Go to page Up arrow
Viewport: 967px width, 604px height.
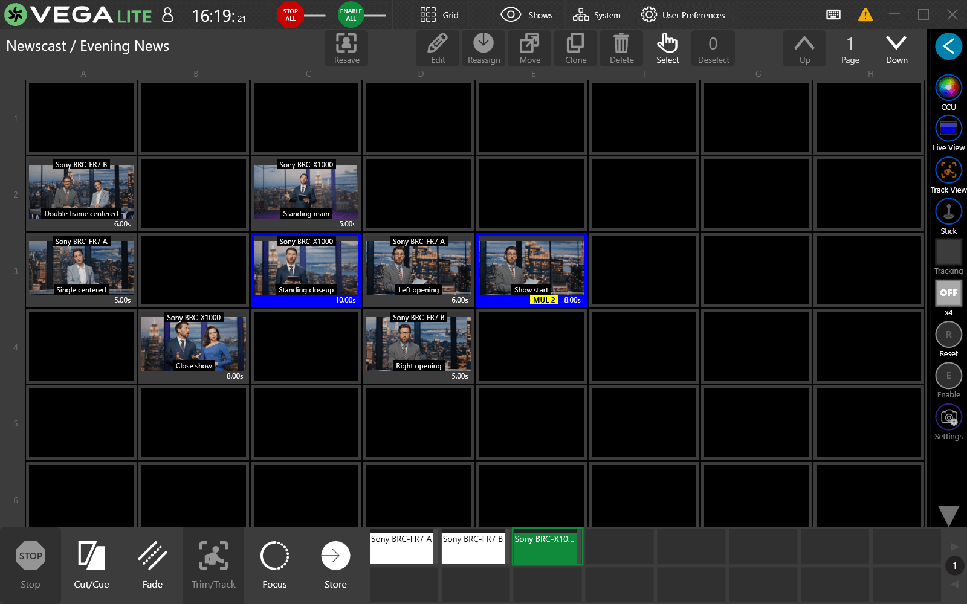tap(804, 48)
